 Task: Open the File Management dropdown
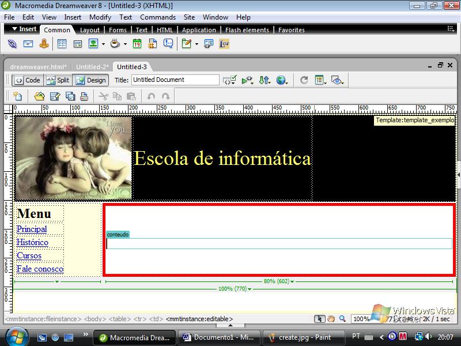tap(264, 80)
